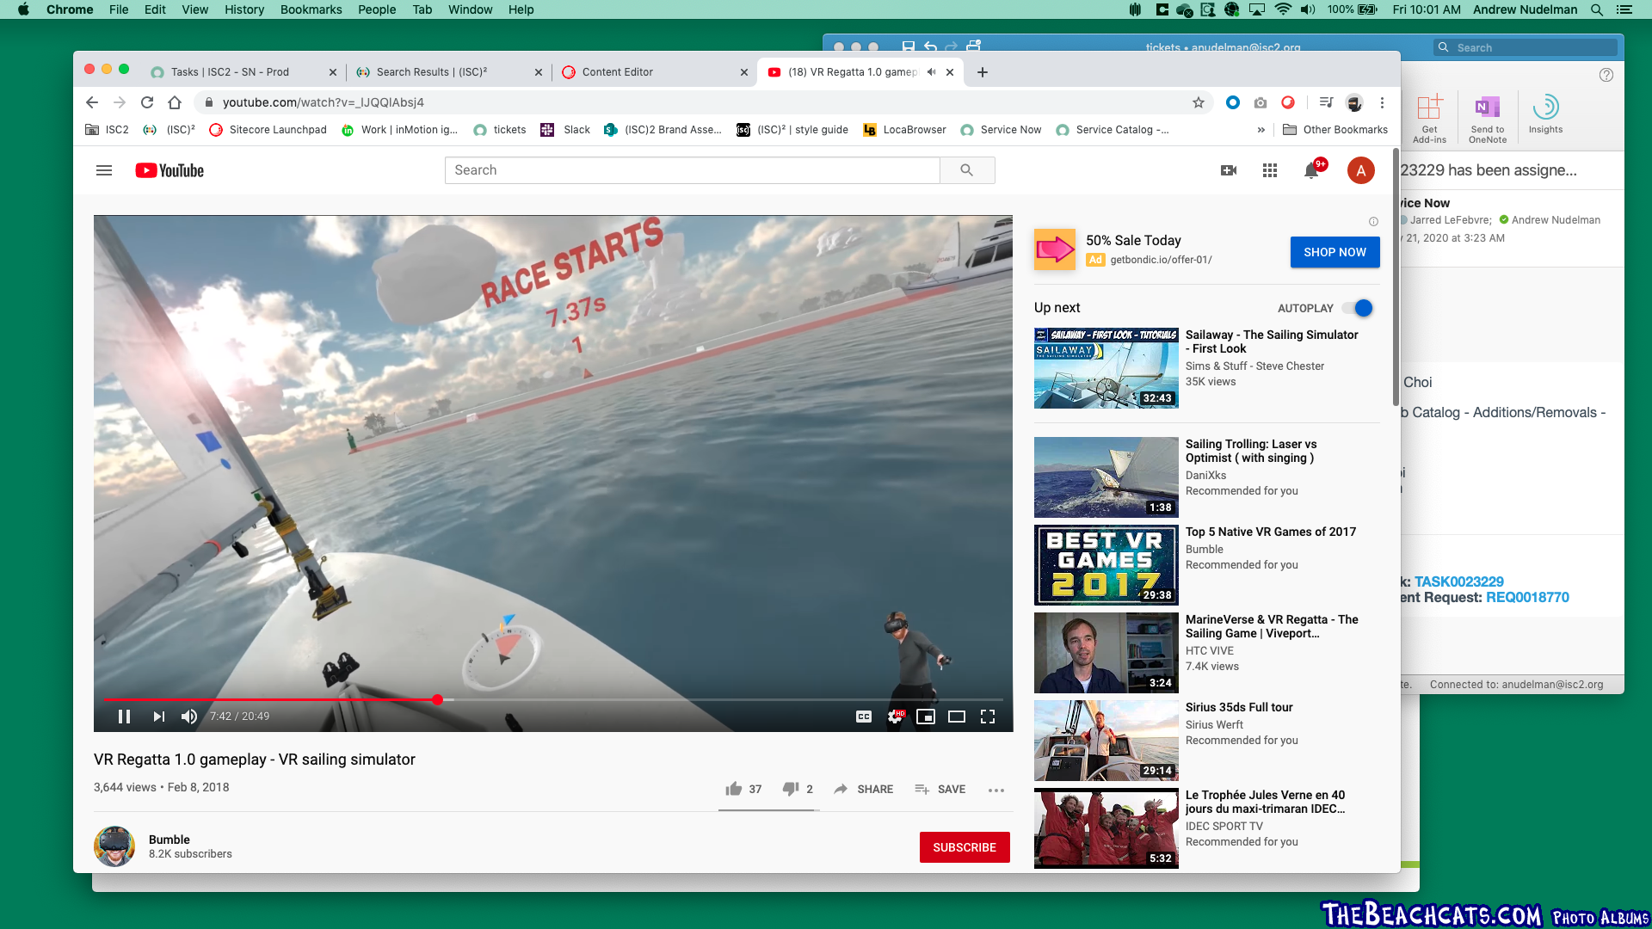Open YouTube notifications bell
1652x929 pixels.
(1311, 170)
